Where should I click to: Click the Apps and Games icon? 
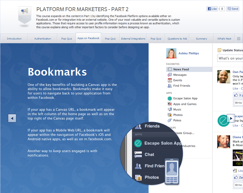(170, 104)
